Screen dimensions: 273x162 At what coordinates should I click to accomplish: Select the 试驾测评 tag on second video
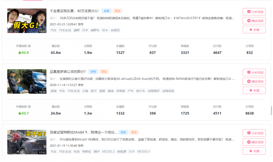[154, 91]
